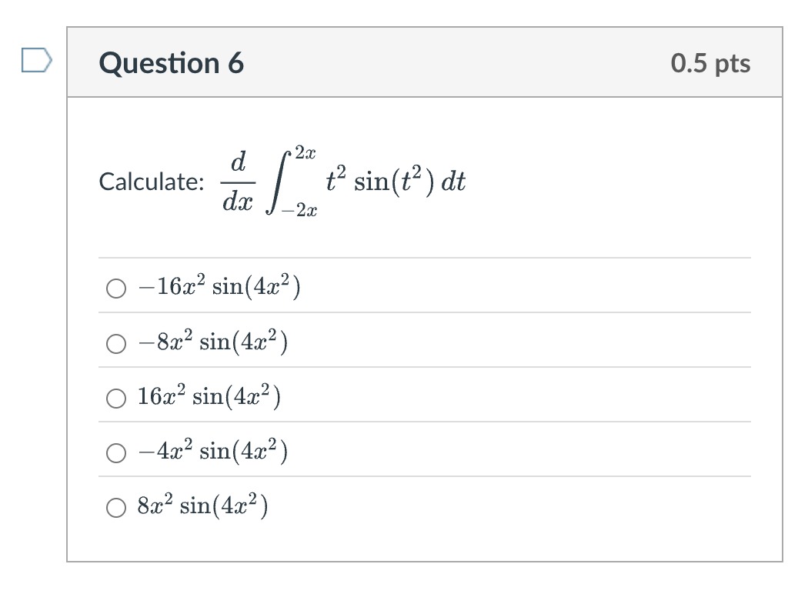Click the word Calculate in the prompt
The image size is (808, 594).
pyautogui.click(x=152, y=182)
